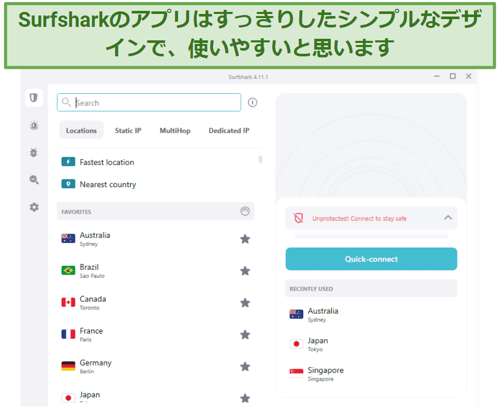Click the FAVORITES section header
The height and width of the screenshot is (411, 499).
(156, 211)
